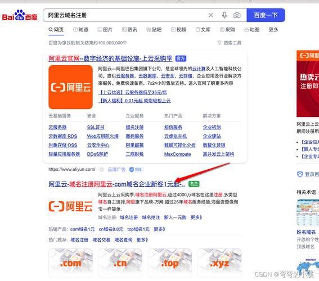Image resolution: width=319 pixels, height=281 pixels.
Task: Expand 更多》 in 热销产品 row
Action: point(160,229)
